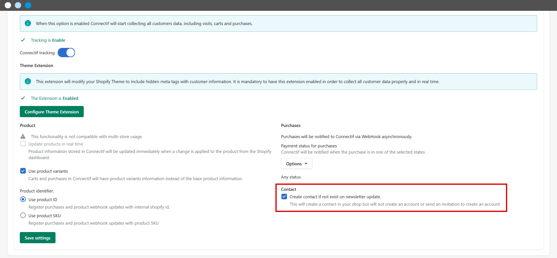Image resolution: width=557 pixels, height=258 pixels.
Task: Click 'Payment status for purchases' label
Action: [309, 146]
